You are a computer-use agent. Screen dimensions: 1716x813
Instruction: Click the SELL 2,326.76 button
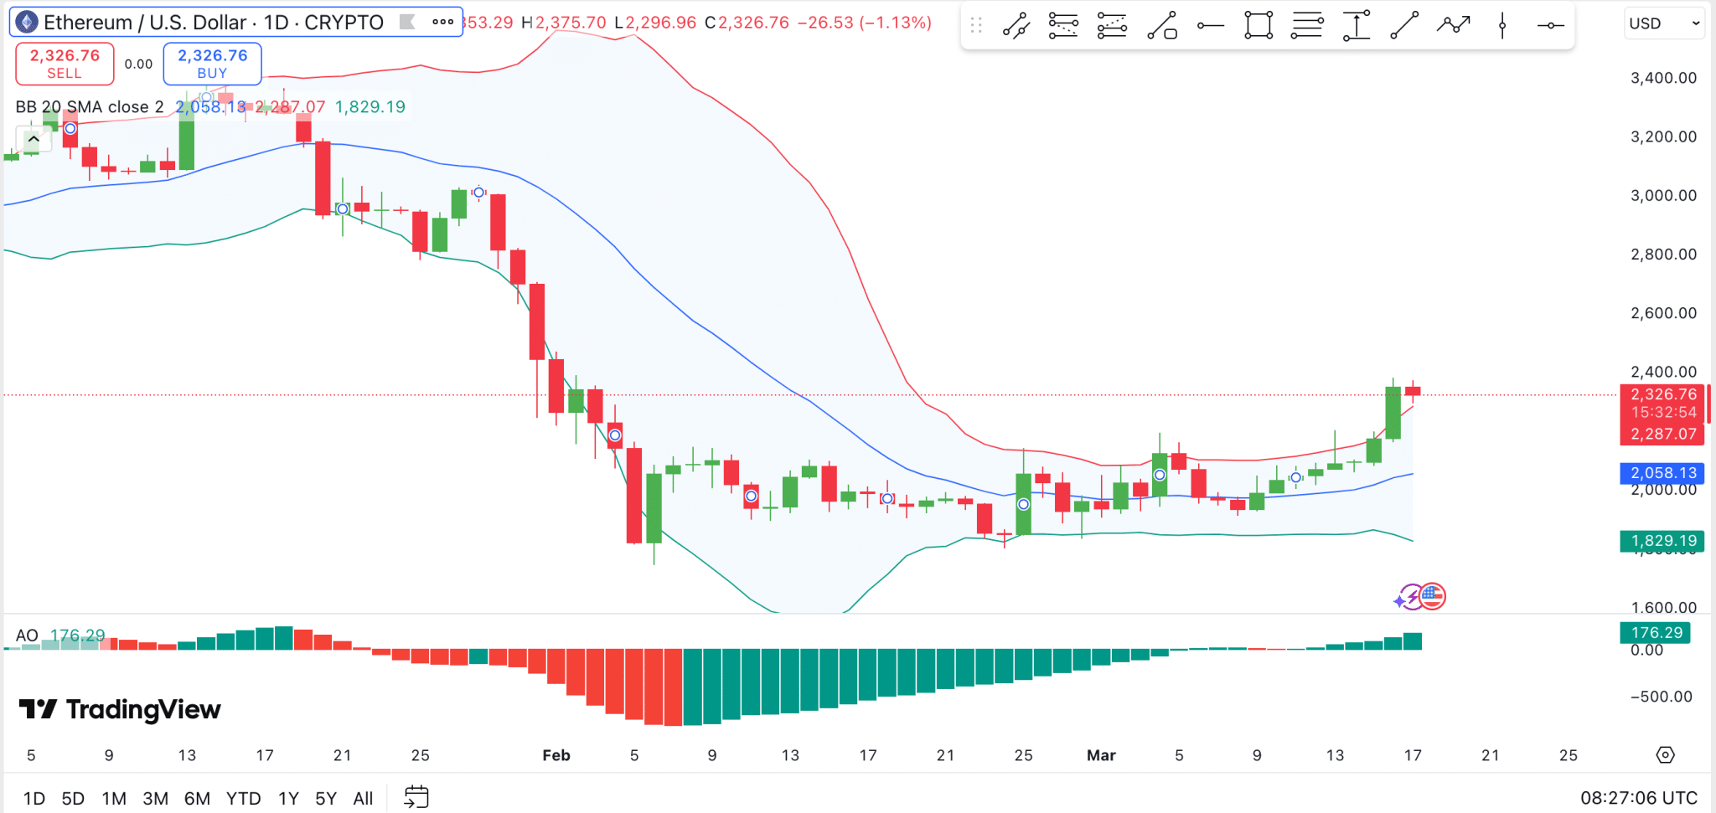click(x=65, y=64)
